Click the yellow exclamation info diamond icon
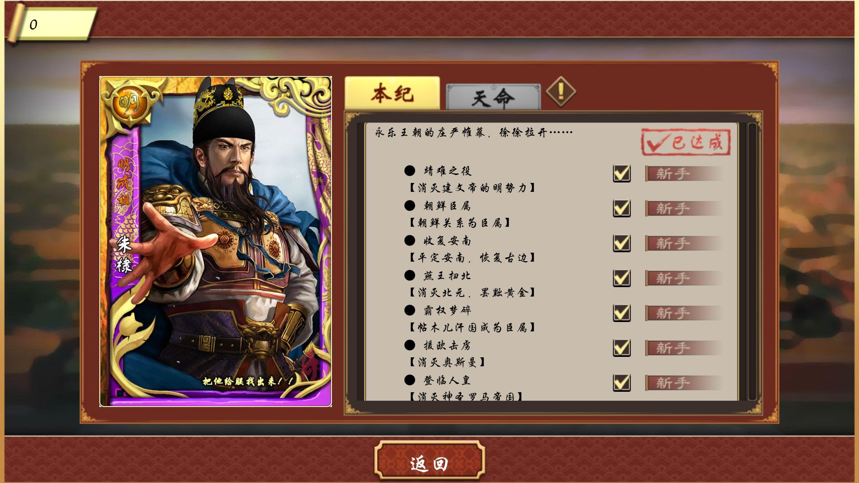Image resolution: width=859 pixels, height=483 pixels. tap(561, 92)
